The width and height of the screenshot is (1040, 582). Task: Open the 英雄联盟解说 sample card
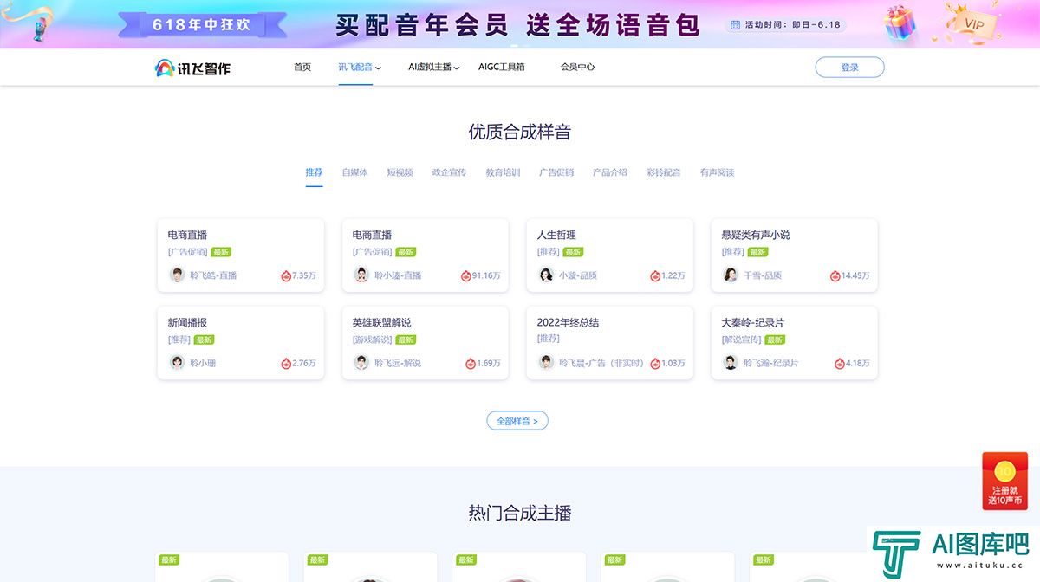tap(425, 343)
